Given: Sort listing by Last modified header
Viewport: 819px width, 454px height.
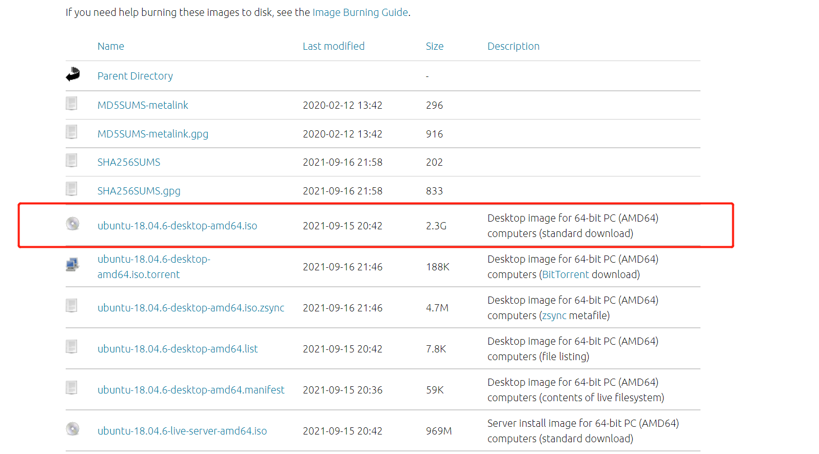Looking at the screenshot, I should click(334, 46).
